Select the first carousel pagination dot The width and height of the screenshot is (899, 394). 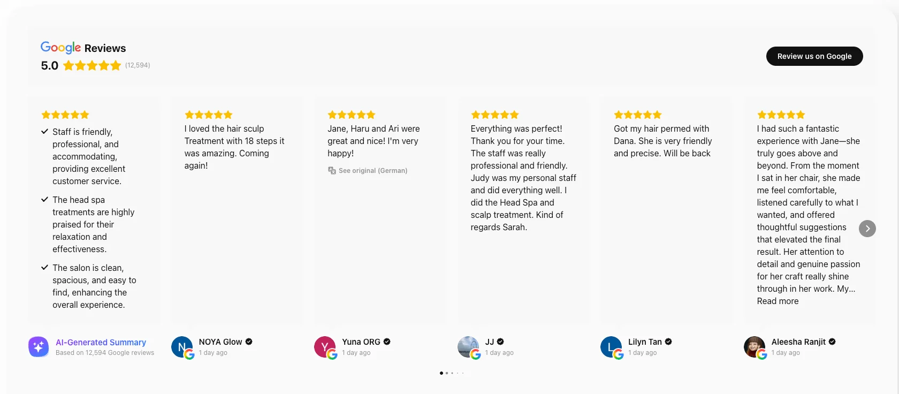(441, 373)
